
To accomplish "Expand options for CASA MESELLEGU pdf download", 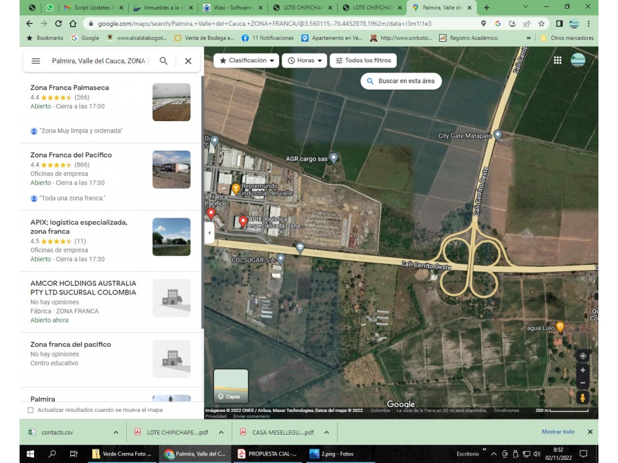I will click(327, 432).
